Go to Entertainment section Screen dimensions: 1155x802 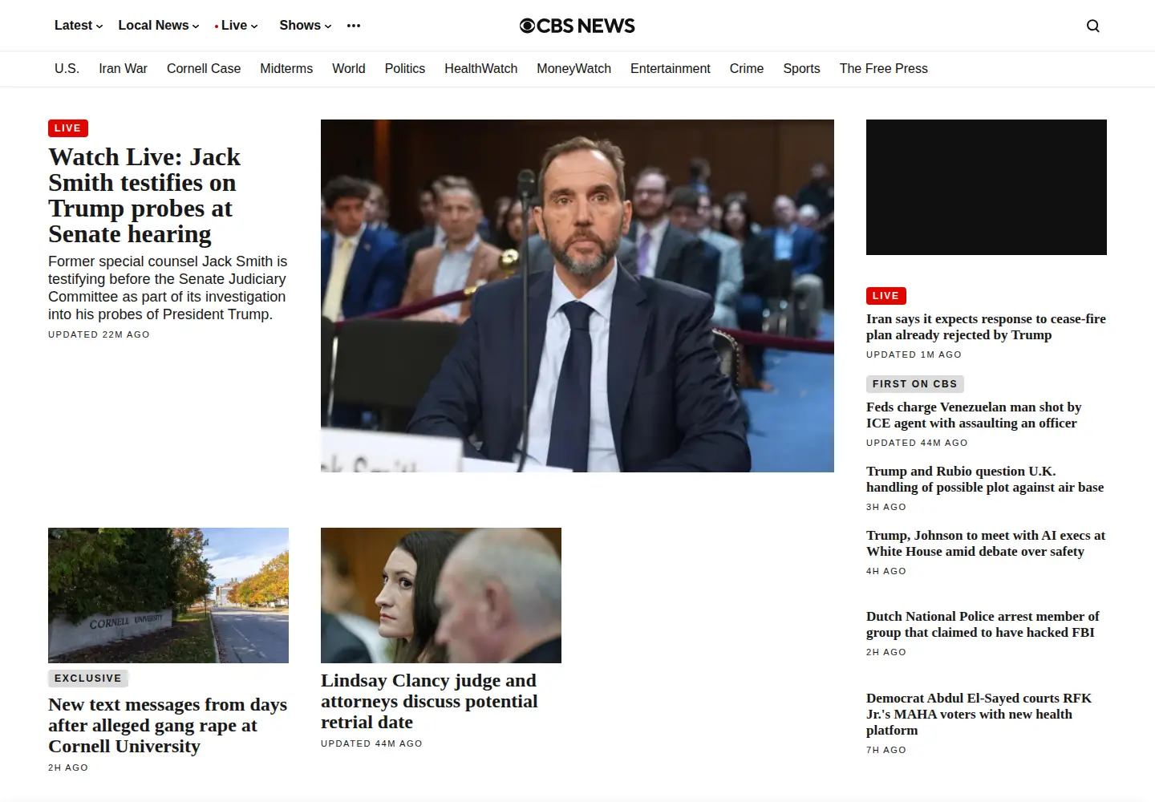[671, 69]
